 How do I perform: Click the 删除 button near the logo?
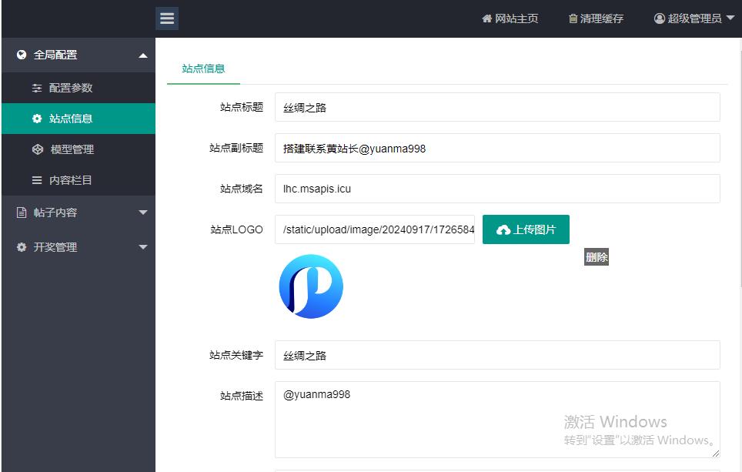pos(597,257)
